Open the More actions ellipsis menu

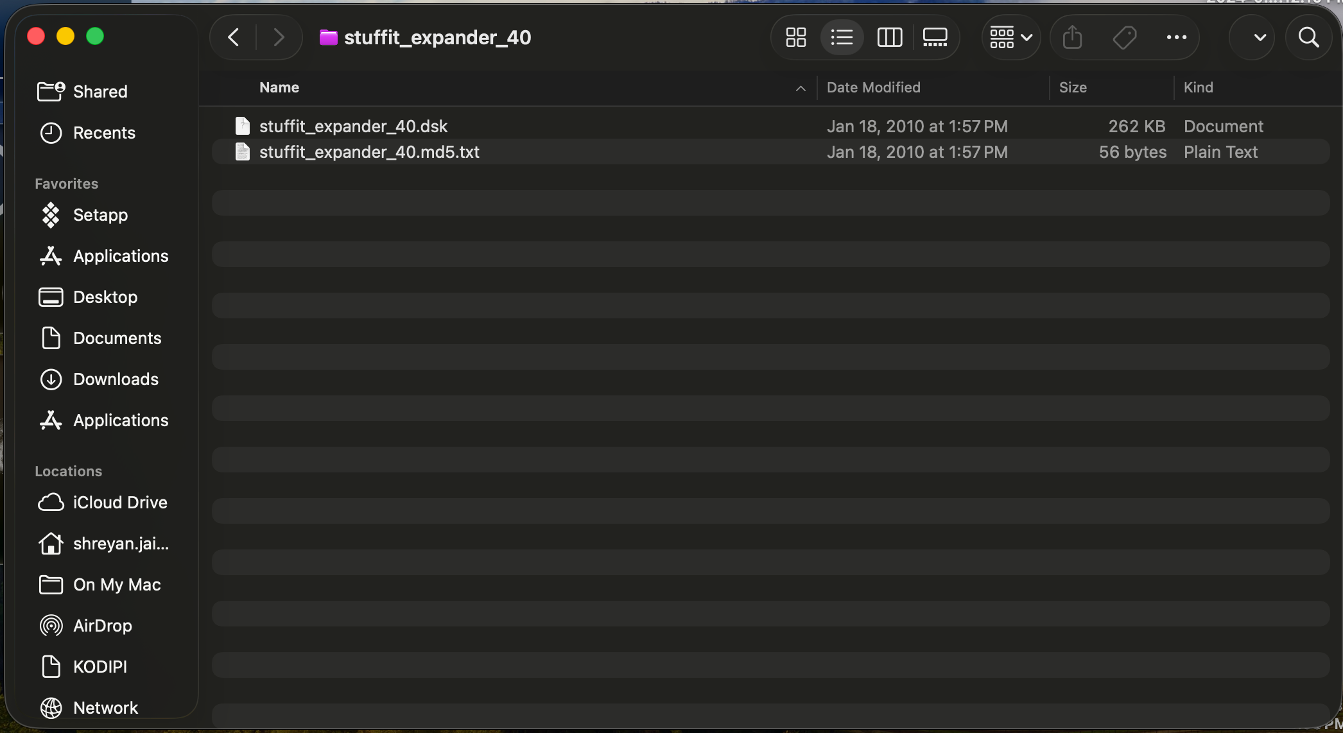[1176, 37]
